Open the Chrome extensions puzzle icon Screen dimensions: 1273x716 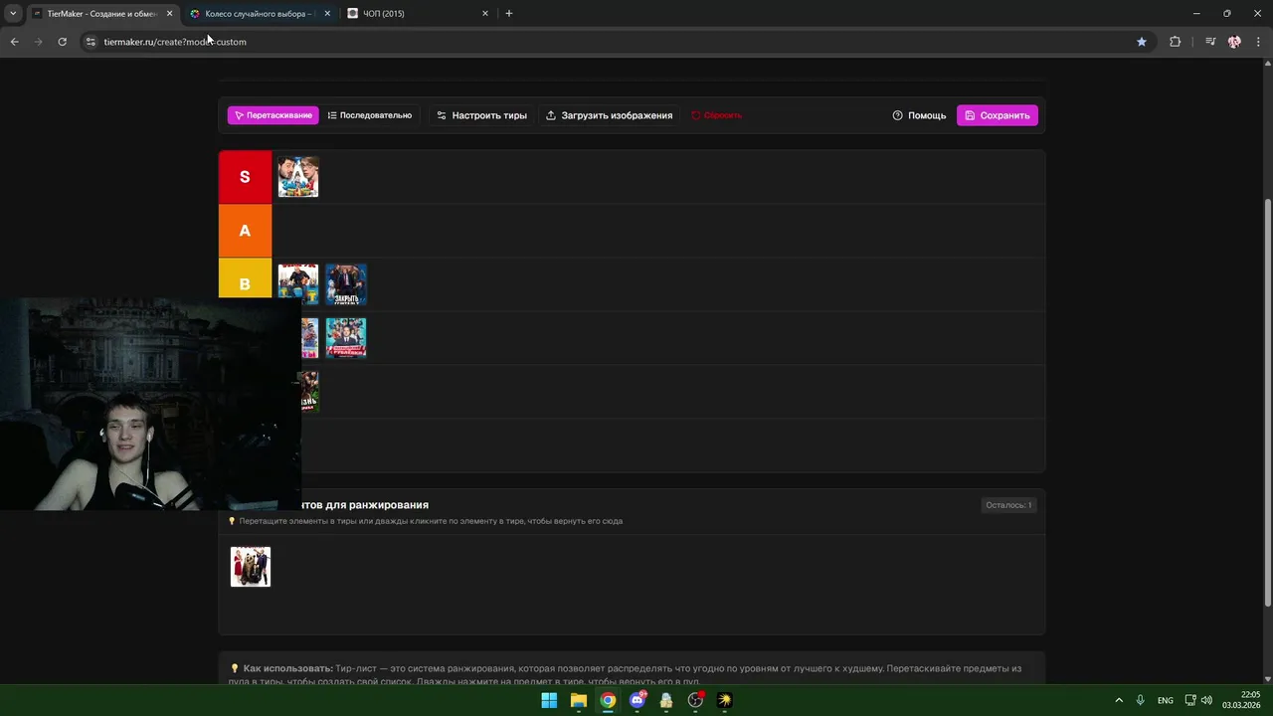tap(1176, 42)
